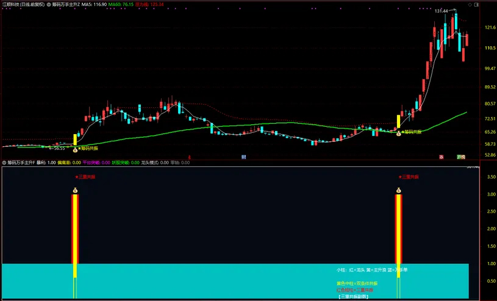
Task: Click the money bag icon on second sub-chart column
Action: tap(398, 190)
